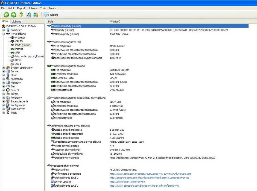Click the Up level arrow toolbar icon
The height and width of the screenshot is (191, 257).
pos(21,15)
